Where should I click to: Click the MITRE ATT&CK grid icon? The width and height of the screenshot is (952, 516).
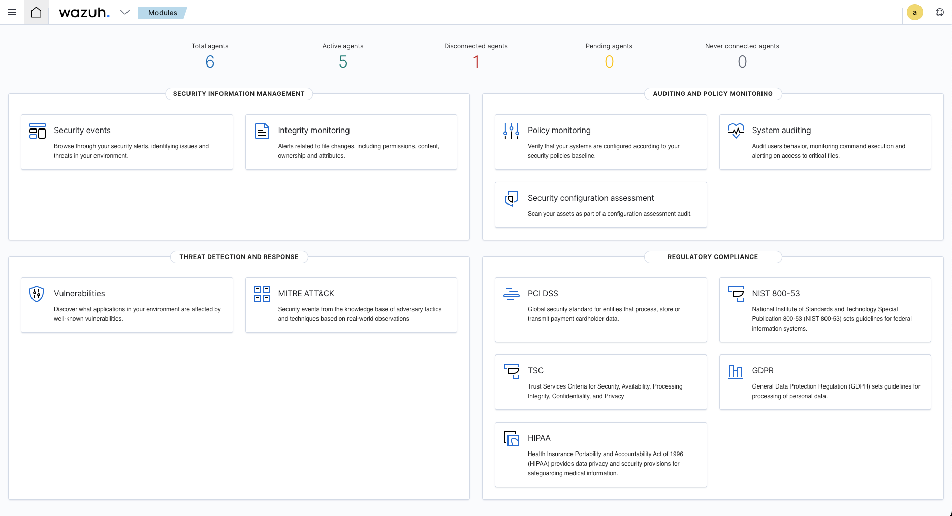click(x=262, y=294)
